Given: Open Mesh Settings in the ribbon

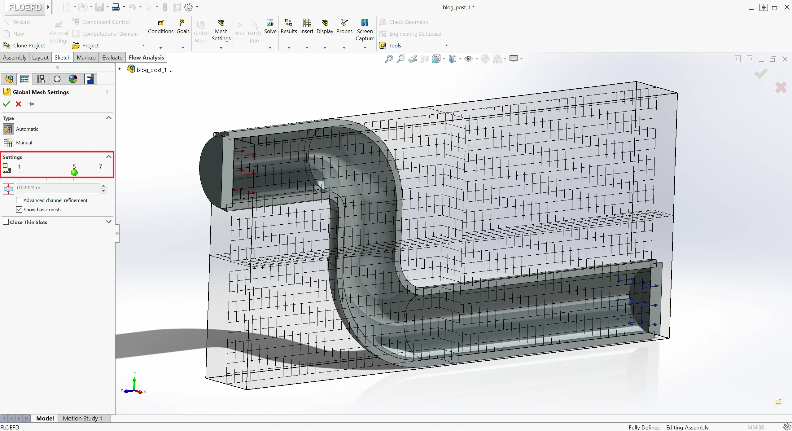Looking at the screenshot, I should click(x=221, y=30).
